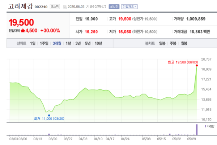The height and width of the screenshot is (145, 217).
Task: Click the 05/29 x-axis date label
Action: [x=192, y=139]
